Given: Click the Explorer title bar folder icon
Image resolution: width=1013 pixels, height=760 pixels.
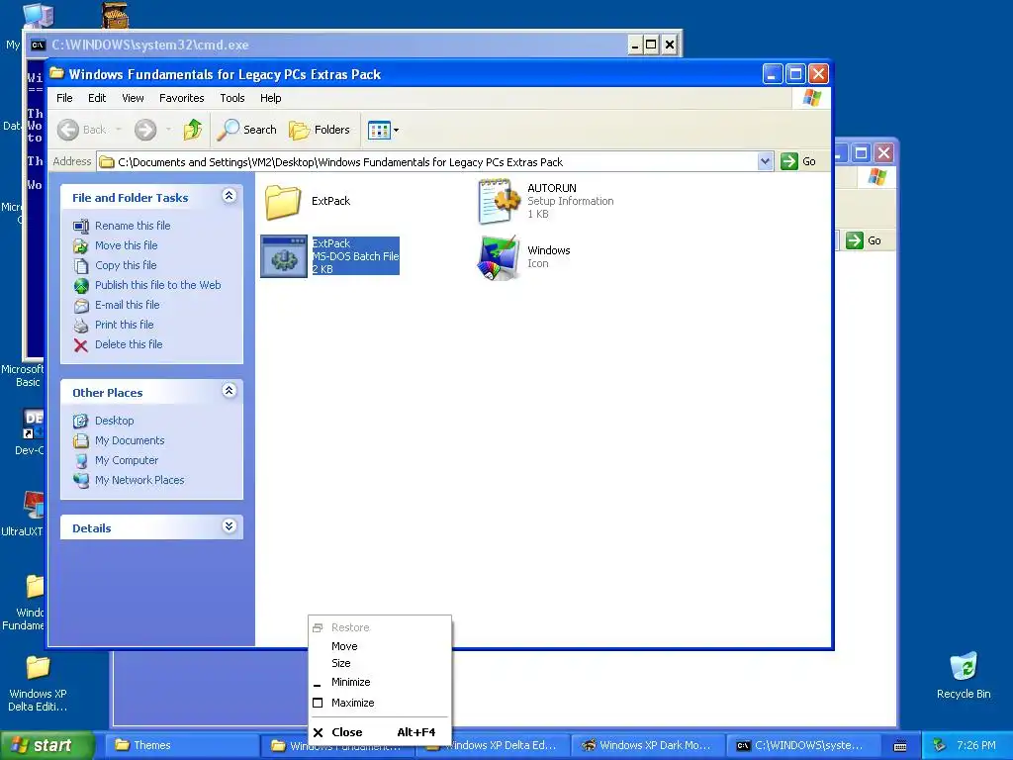Looking at the screenshot, I should point(57,73).
